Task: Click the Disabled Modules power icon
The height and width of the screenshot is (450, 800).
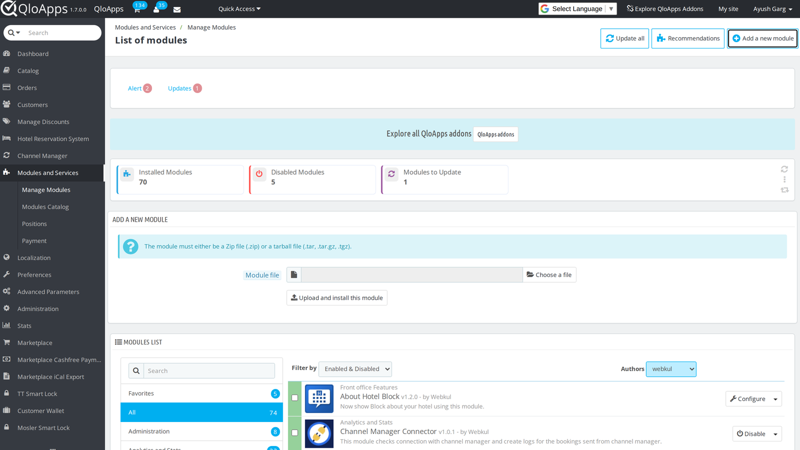Action: click(x=259, y=174)
